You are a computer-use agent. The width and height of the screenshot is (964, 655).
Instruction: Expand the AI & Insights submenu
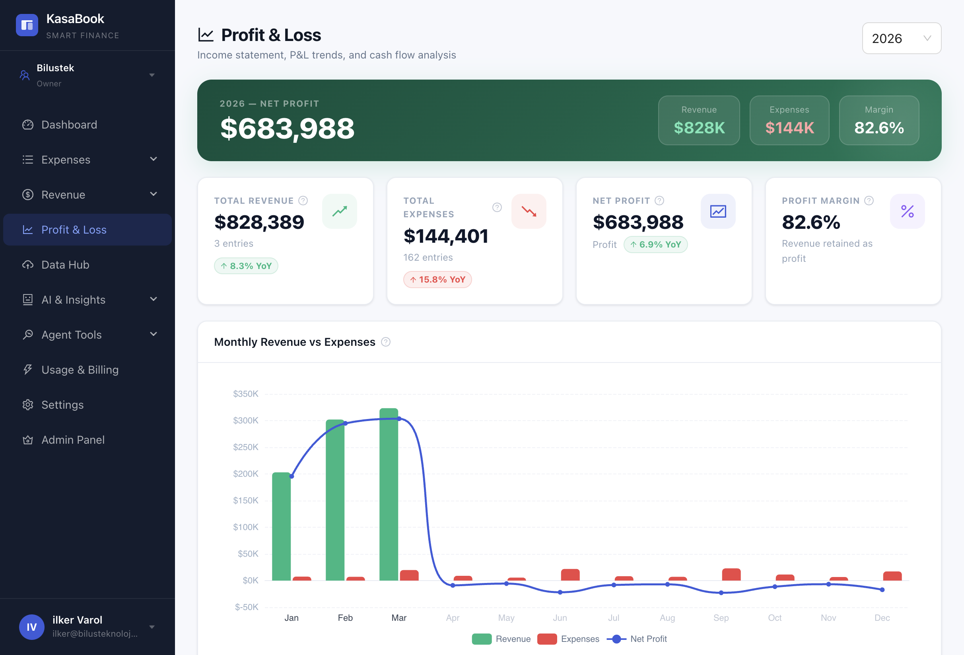[153, 299]
